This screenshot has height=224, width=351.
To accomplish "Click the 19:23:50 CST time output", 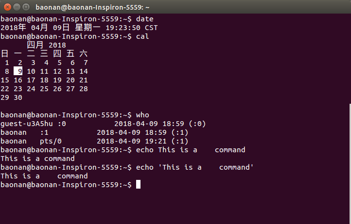I will (131, 28).
